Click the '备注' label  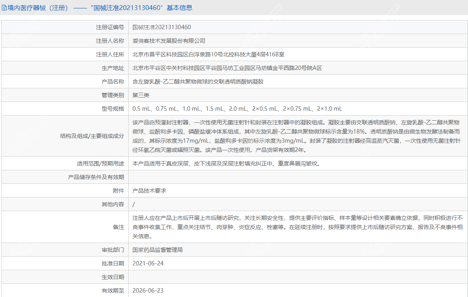118,227
